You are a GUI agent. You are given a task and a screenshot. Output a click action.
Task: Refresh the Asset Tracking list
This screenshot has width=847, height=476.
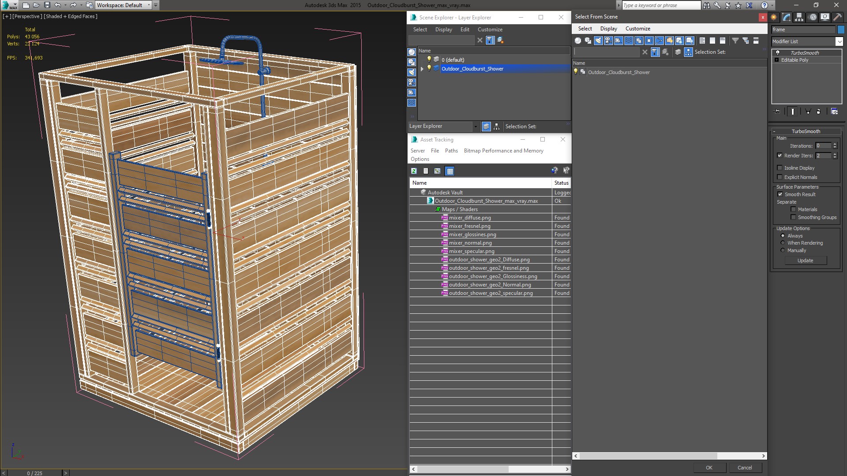[414, 171]
